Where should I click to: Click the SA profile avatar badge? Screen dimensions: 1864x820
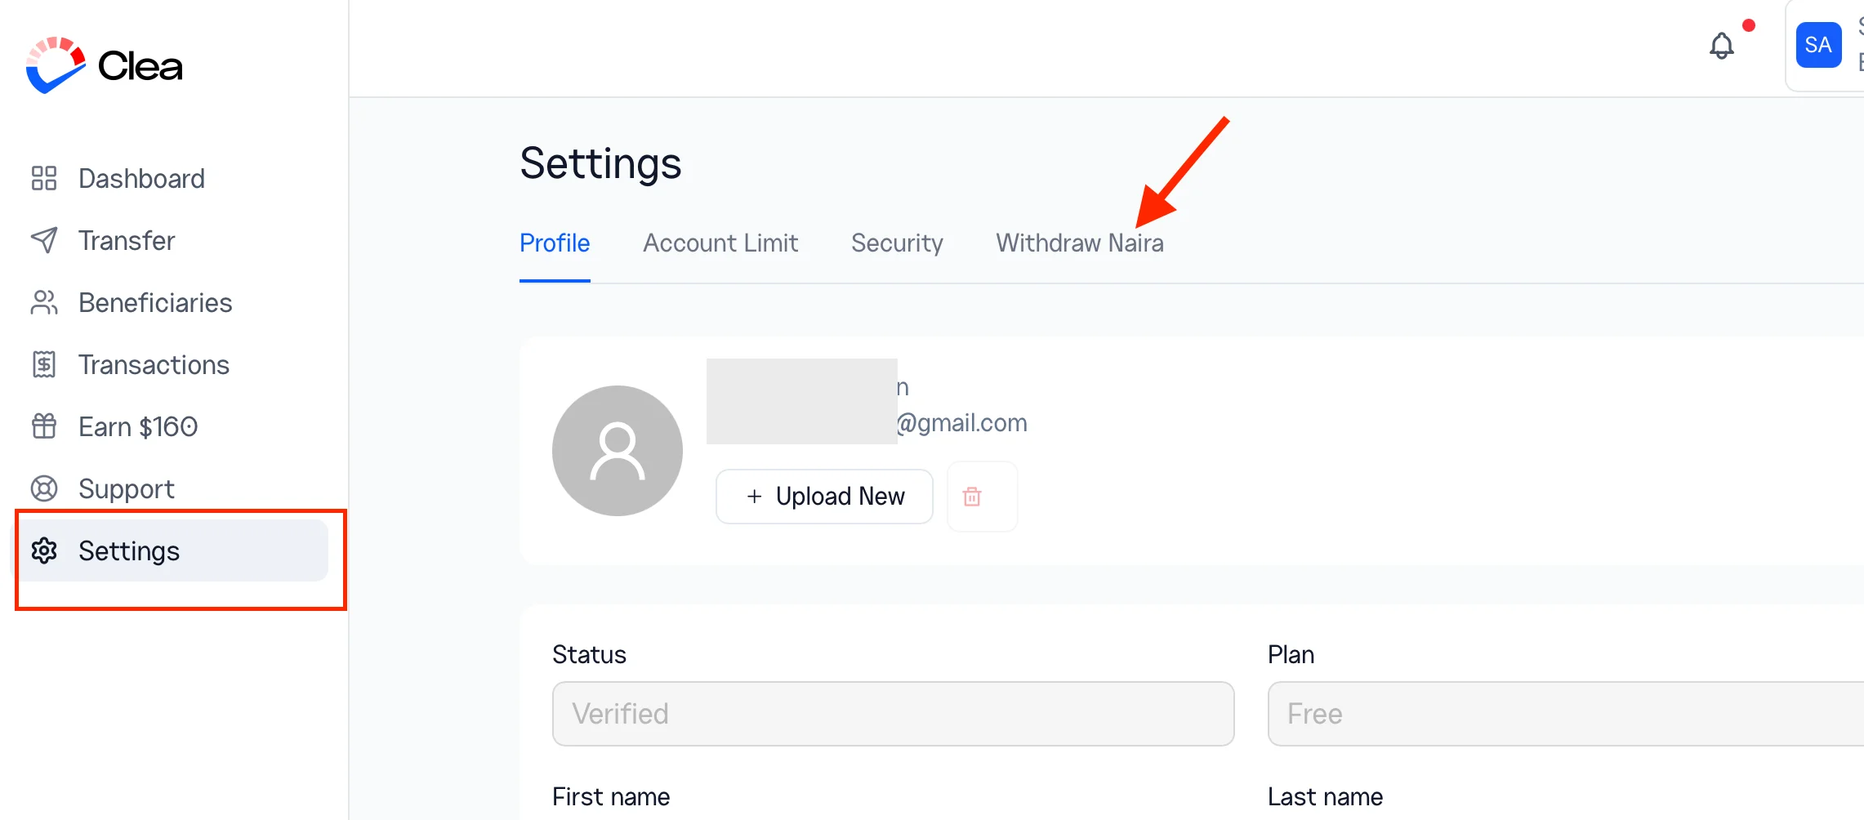pos(1818,45)
